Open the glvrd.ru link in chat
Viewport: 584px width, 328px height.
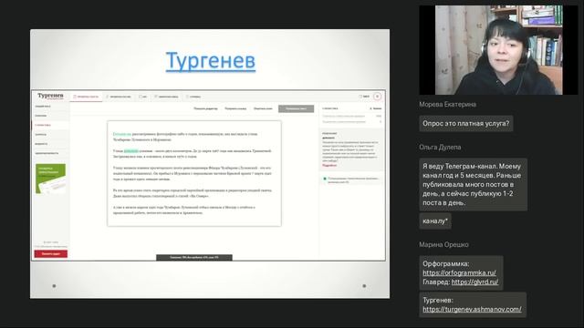coord(474,282)
